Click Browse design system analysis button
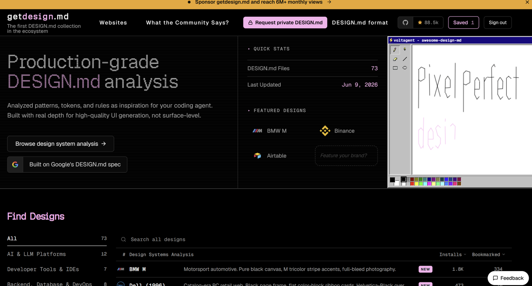This screenshot has height=286, width=532. tap(61, 144)
